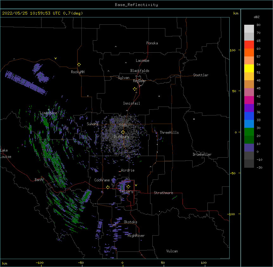Click the RockyMH label
273x267 pixels.
coord(78,72)
